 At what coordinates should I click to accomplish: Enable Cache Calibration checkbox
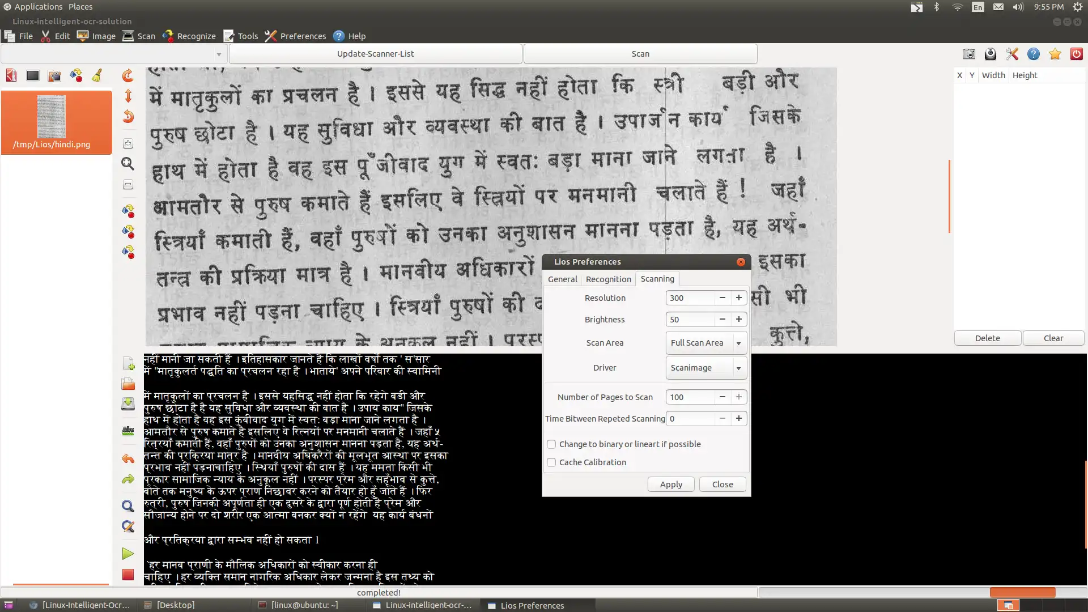tap(550, 462)
